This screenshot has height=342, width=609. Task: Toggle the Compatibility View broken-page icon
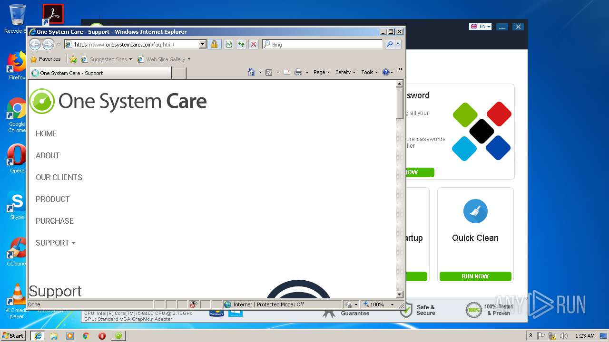click(229, 44)
